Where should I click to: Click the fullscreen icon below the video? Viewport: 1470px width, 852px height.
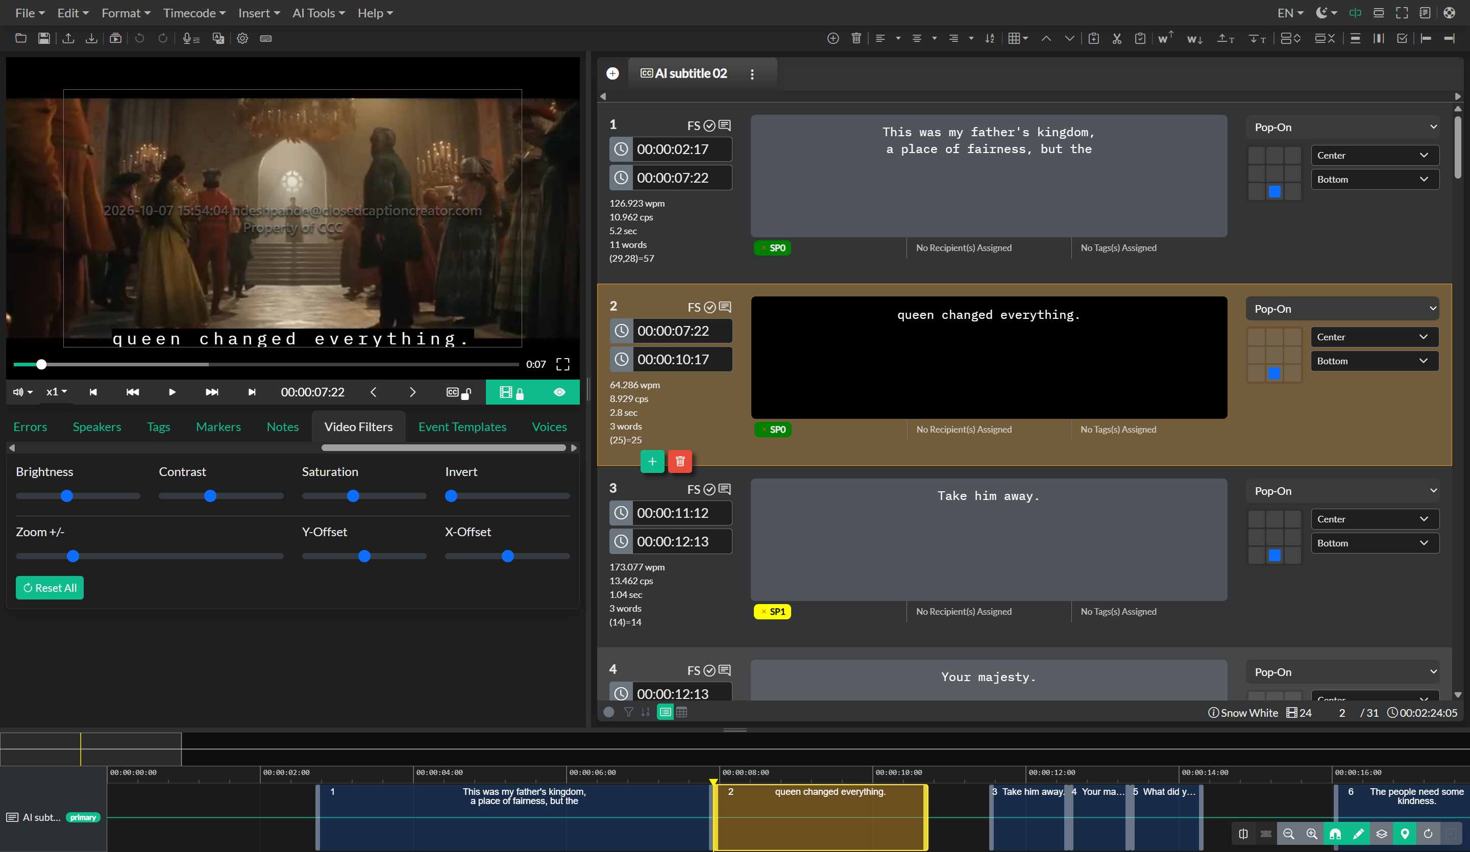pyautogui.click(x=563, y=364)
